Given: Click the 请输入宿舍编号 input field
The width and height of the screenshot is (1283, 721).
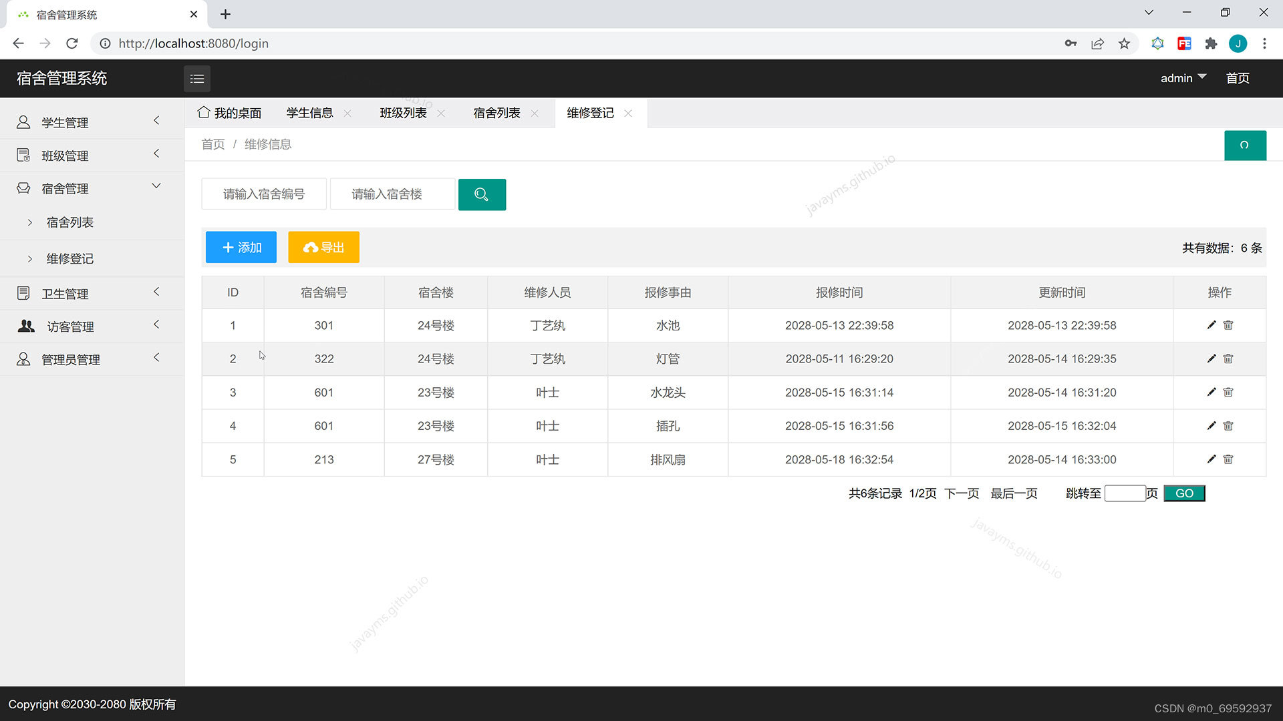Looking at the screenshot, I should click(264, 194).
